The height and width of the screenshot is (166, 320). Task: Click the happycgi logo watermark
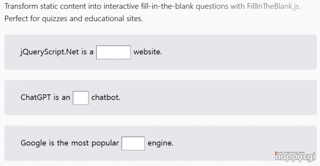point(295,157)
